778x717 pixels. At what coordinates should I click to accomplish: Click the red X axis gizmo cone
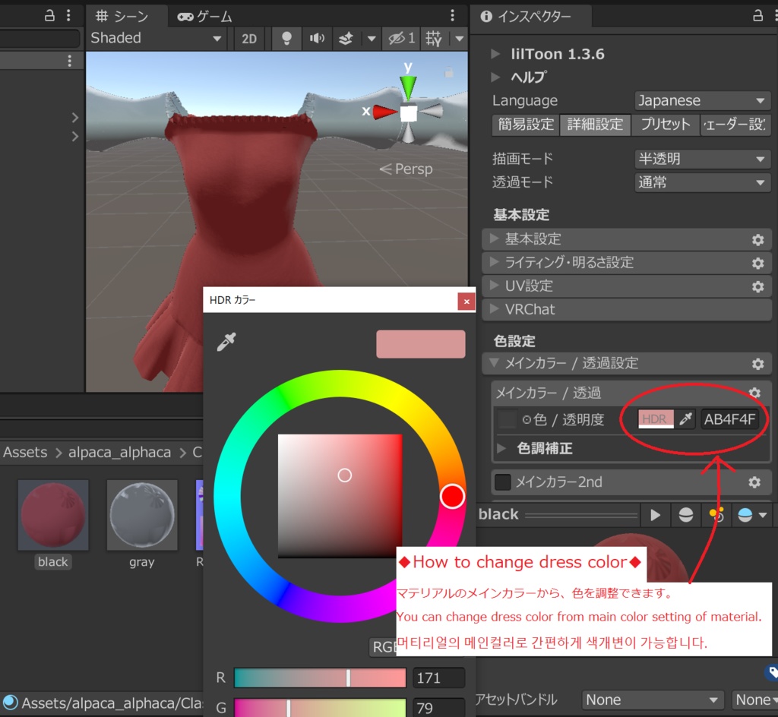click(384, 112)
